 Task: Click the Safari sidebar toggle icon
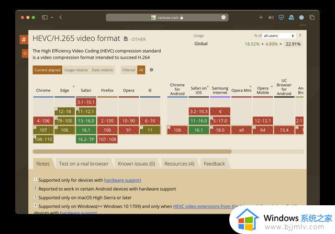click(x=44, y=17)
